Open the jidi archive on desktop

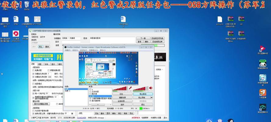[241, 20]
